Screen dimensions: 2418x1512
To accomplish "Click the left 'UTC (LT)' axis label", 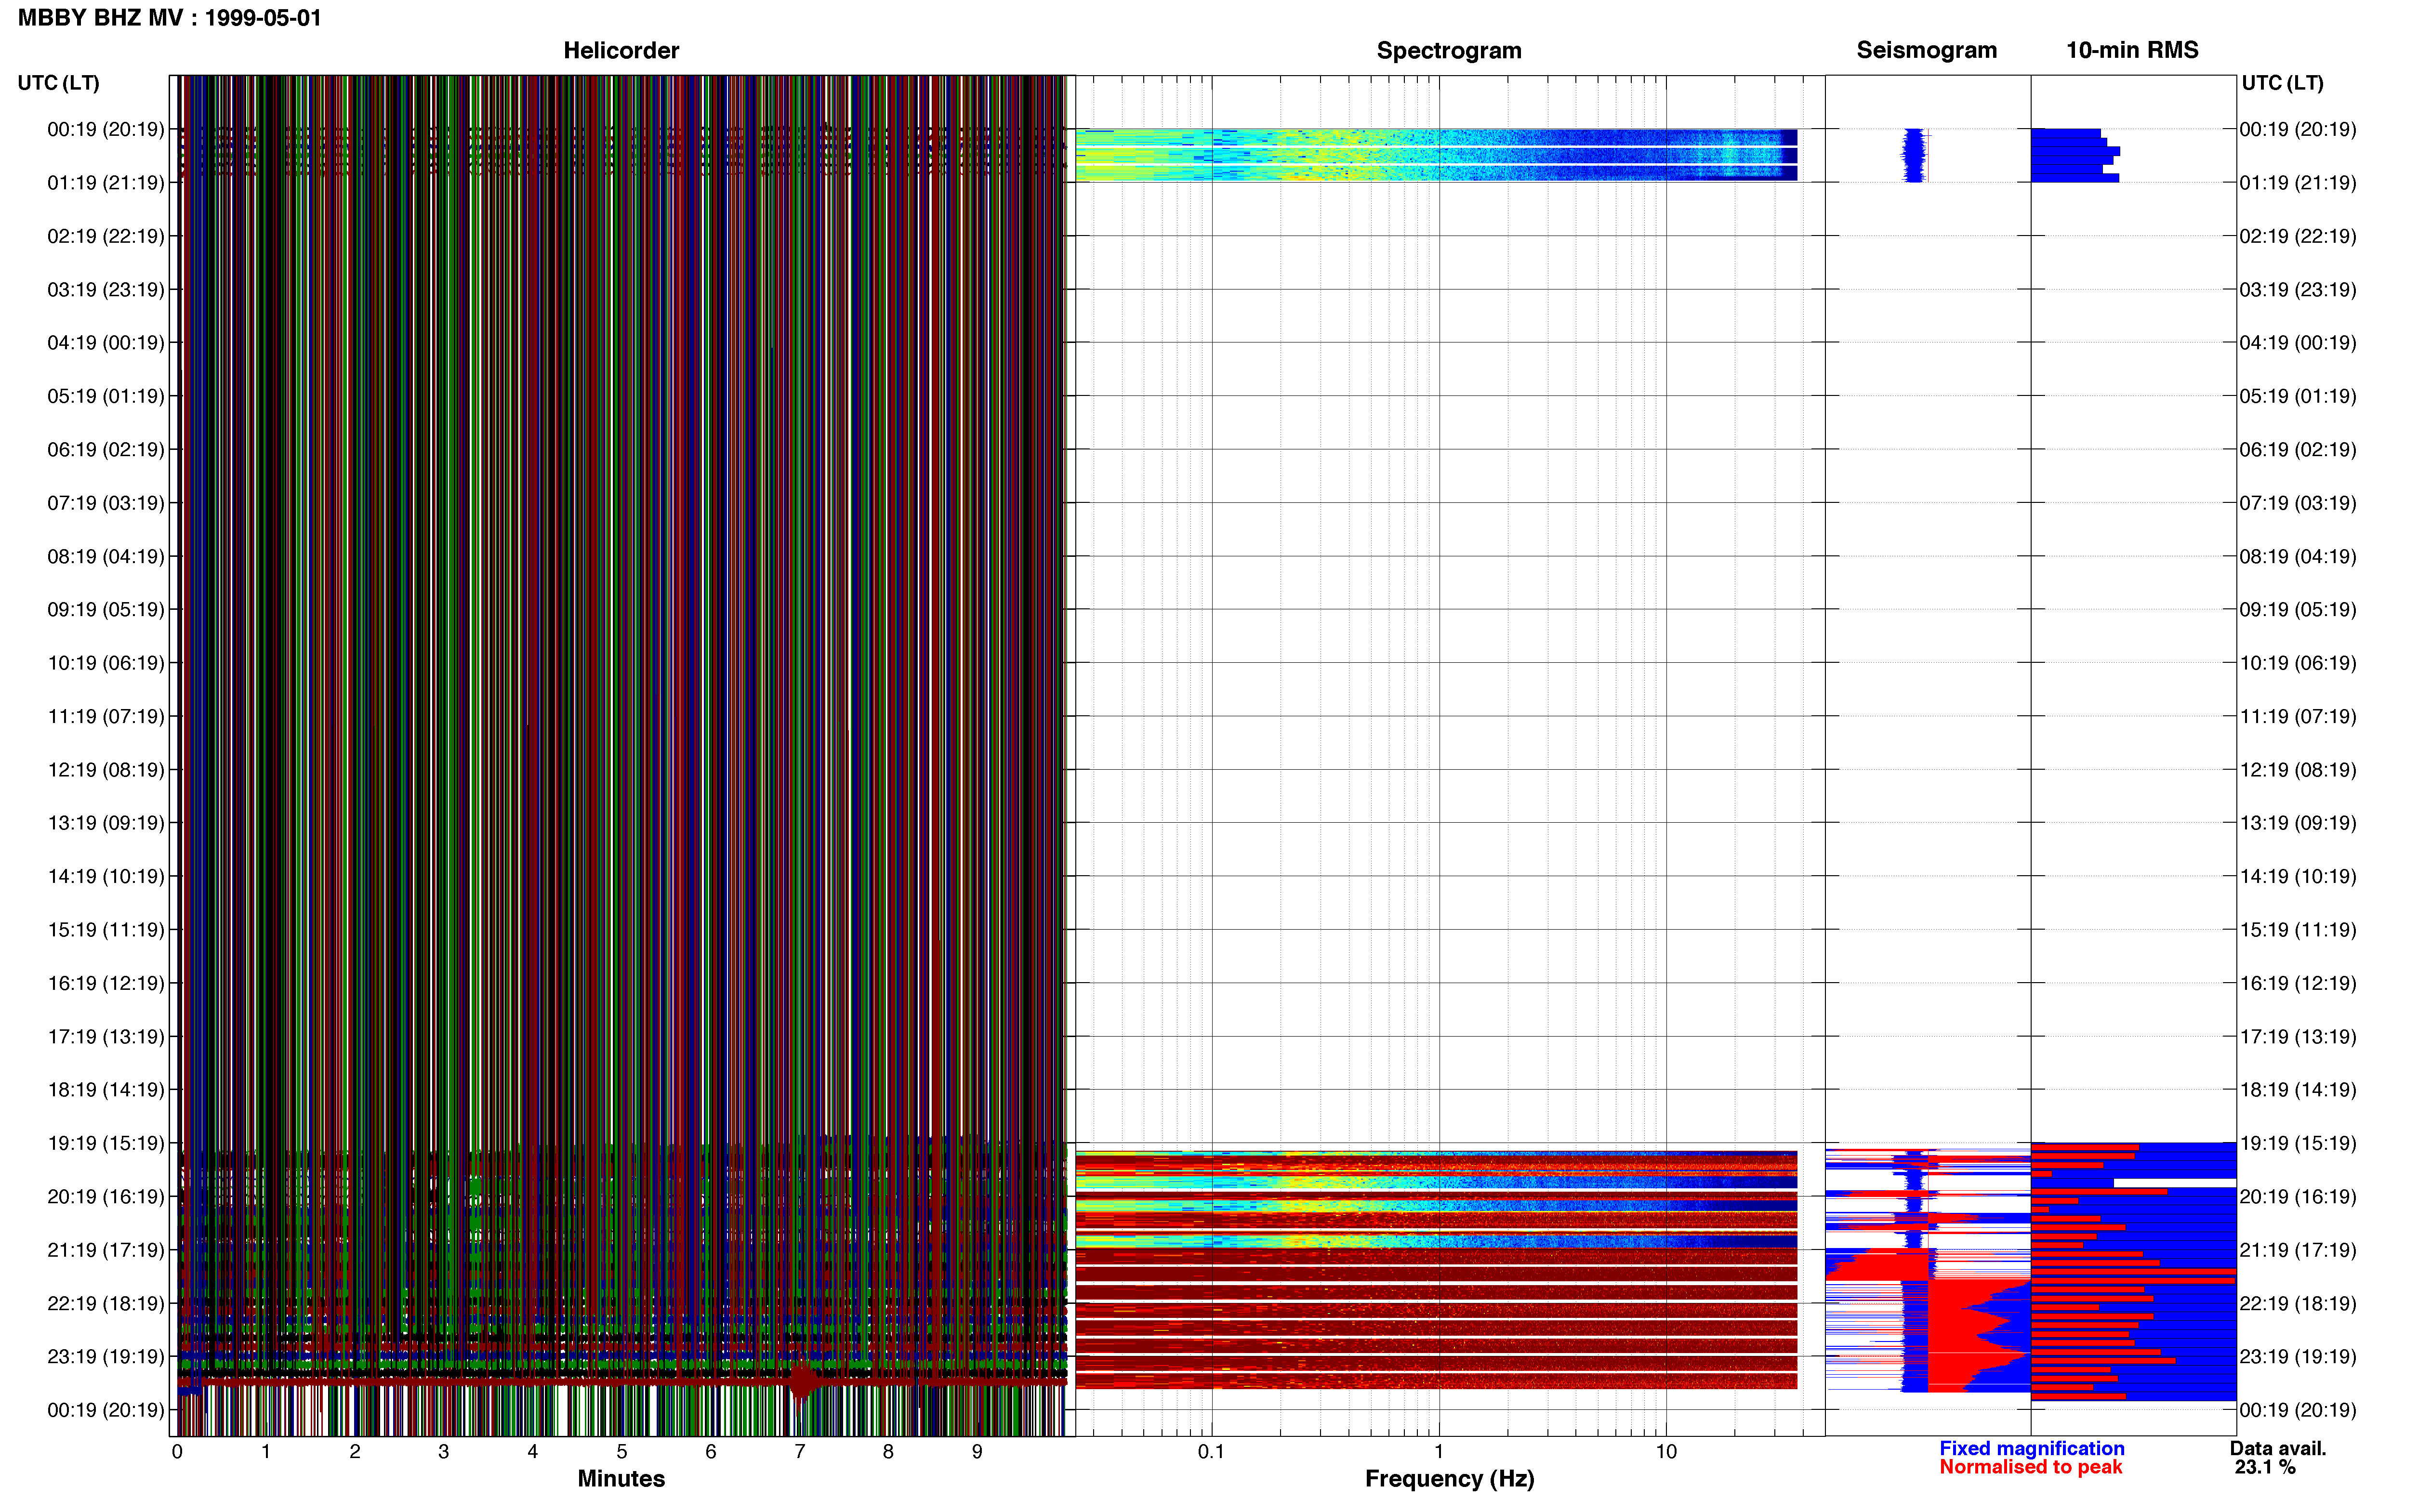I will click(58, 83).
